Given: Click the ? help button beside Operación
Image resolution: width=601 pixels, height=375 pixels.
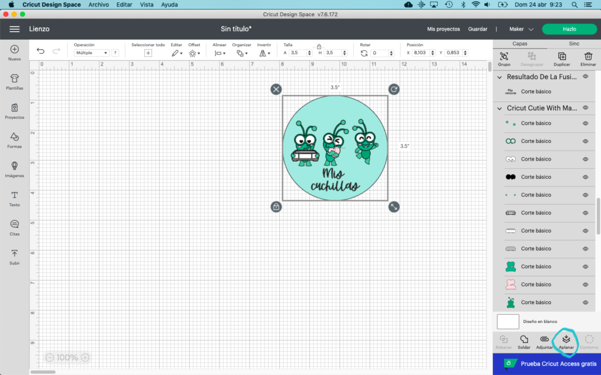Looking at the screenshot, I should pos(115,53).
